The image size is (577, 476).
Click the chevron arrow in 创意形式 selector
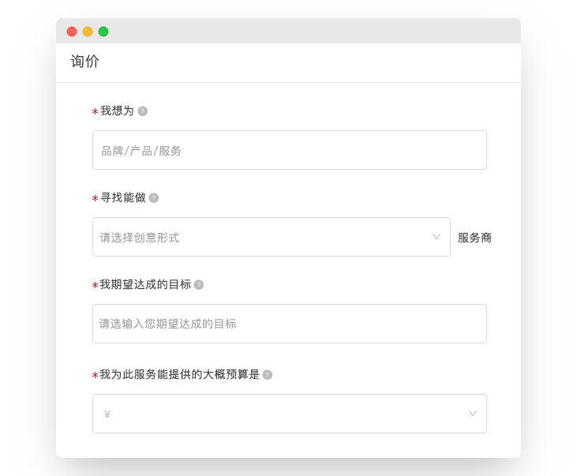[436, 237]
